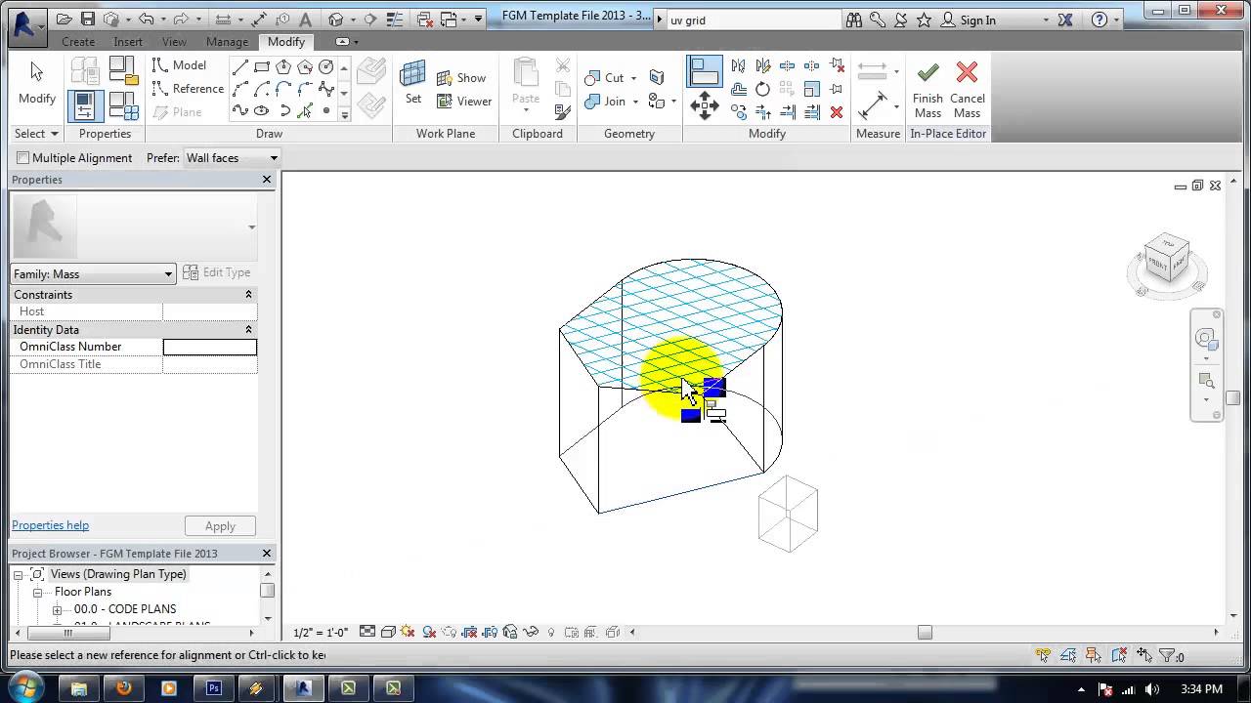Click the Save icon in quick access toolbar

tap(88, 20)
